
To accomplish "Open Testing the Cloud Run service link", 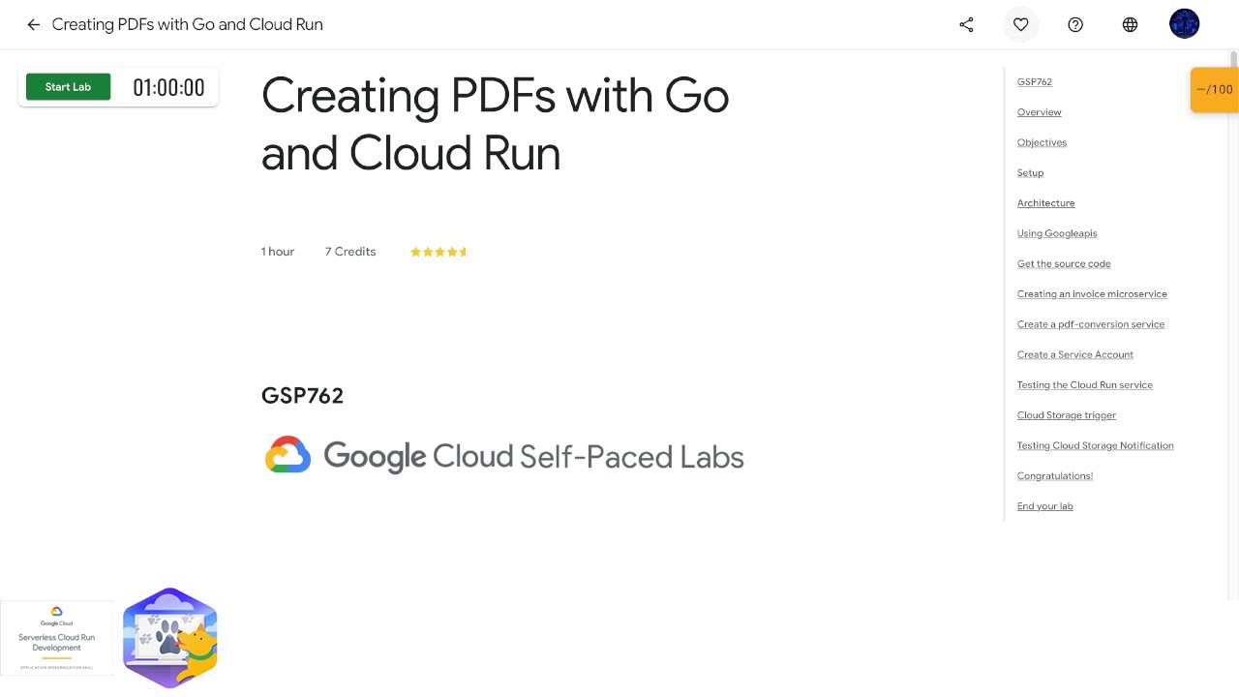I will point(1084,385).
